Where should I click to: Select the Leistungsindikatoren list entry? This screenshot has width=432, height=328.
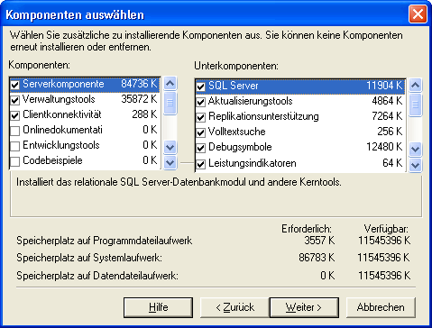pyautogui.click(x=300, y=163)
